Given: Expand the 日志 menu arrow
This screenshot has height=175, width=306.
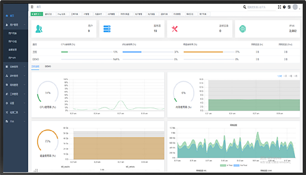Looking at the screenshot, I should coord(25,121).
